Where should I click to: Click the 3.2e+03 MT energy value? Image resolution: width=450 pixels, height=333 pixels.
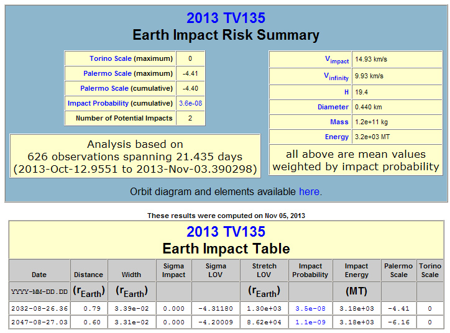372,137
